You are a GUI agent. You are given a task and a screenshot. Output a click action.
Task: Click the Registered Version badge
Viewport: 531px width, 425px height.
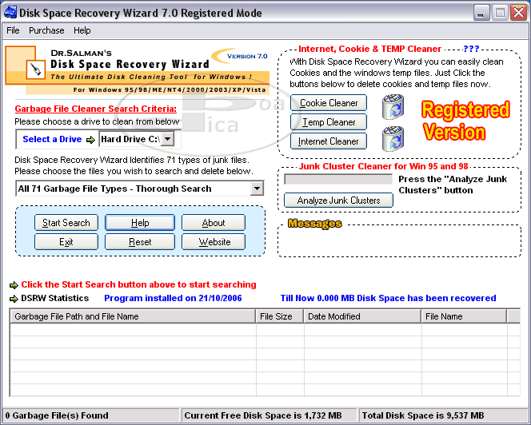pyautogui.click(x=465, y=121)
